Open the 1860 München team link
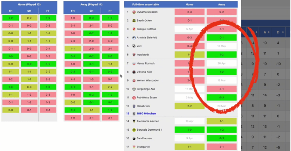The height and width of the screenshot is (151, 291). 146,113
